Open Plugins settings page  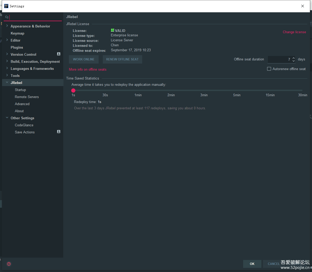(17, 48)
